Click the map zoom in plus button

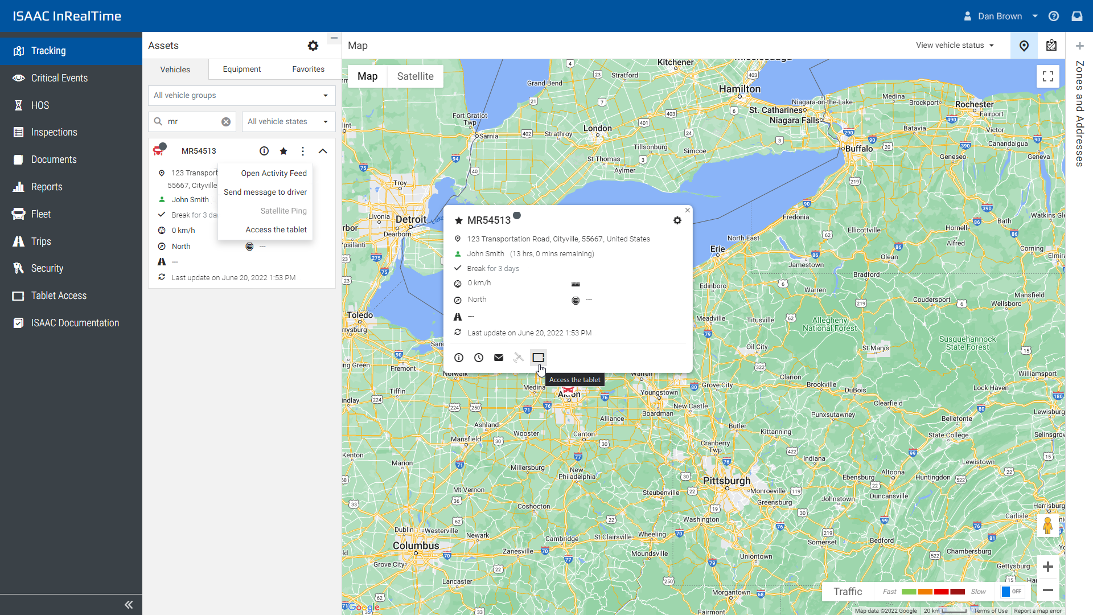coord(1047,567)
